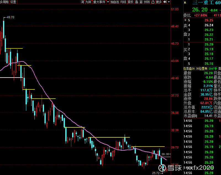Viewport: 221px width, 175px height.
Task: Show 重大事件 major events
Action: tap(99, 2)
